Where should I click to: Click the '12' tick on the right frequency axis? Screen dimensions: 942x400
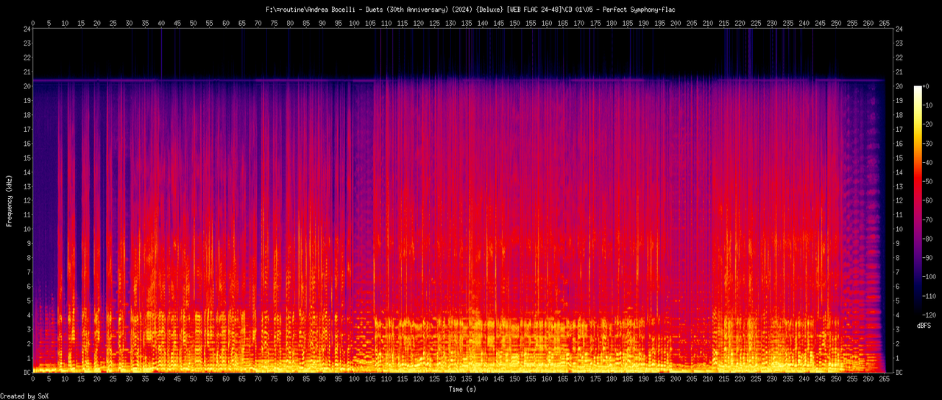[898, 201]
